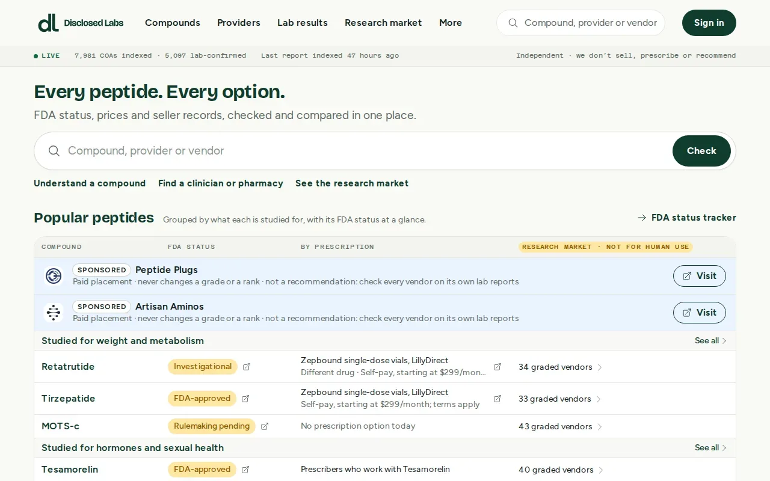Open the More menu

(451, 23)
